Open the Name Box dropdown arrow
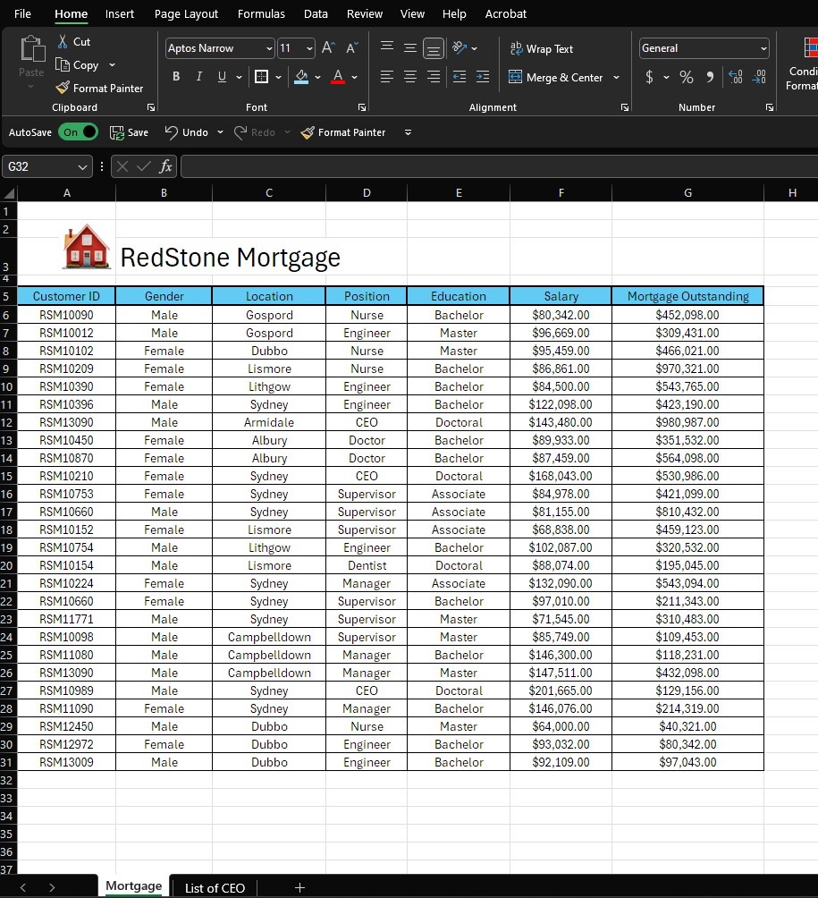This screenshot has width=818, height=898. tap(82, 166)
